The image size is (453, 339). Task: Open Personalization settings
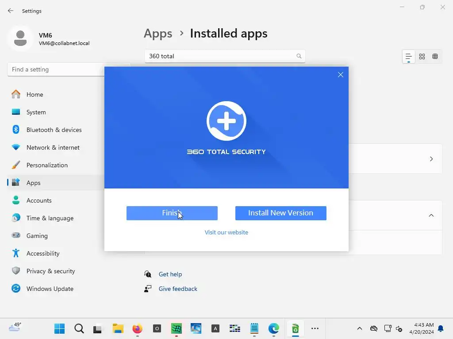click(x=56, y=165)
